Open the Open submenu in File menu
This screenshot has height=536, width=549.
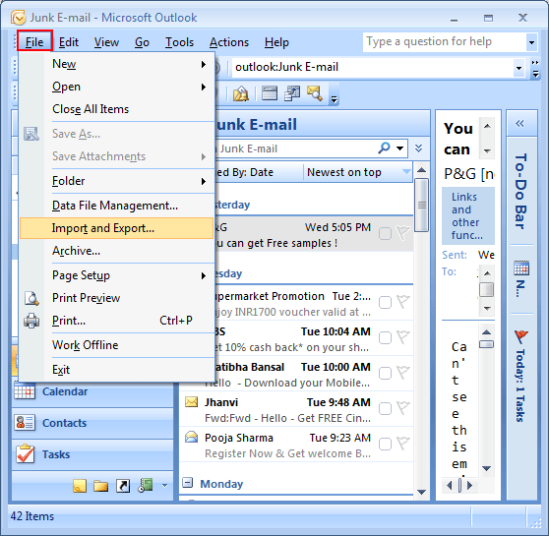(x=117, y=87)
